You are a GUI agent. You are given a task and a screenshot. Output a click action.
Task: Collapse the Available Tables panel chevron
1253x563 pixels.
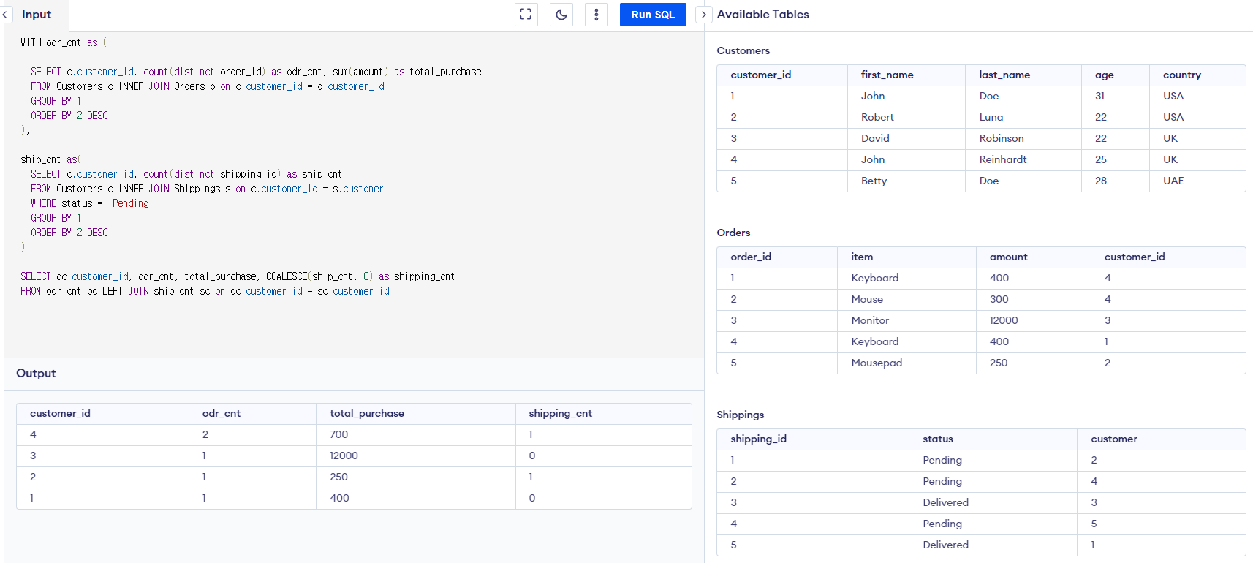click(703, 15)
